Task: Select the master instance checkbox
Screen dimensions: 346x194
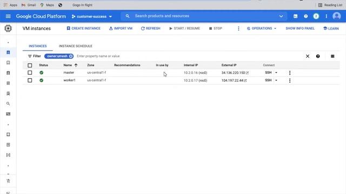Action: click(30, 73)
